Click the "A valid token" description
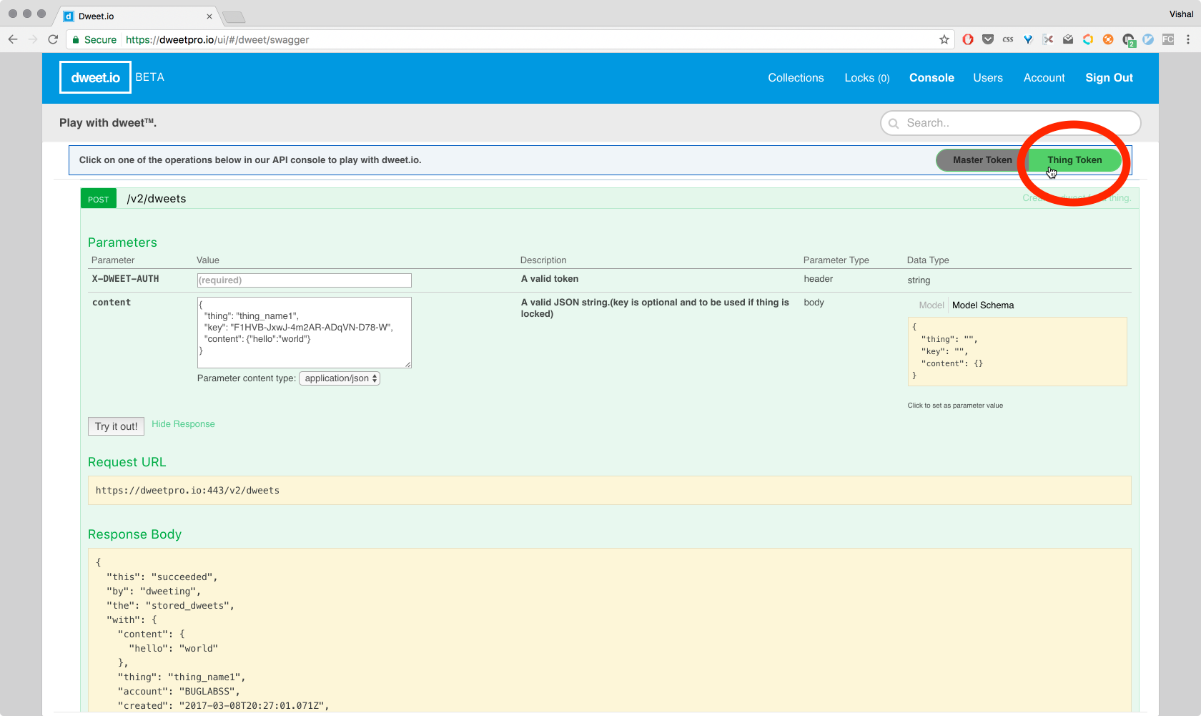This screenshot has width=1201, height=716. (550, 279)
